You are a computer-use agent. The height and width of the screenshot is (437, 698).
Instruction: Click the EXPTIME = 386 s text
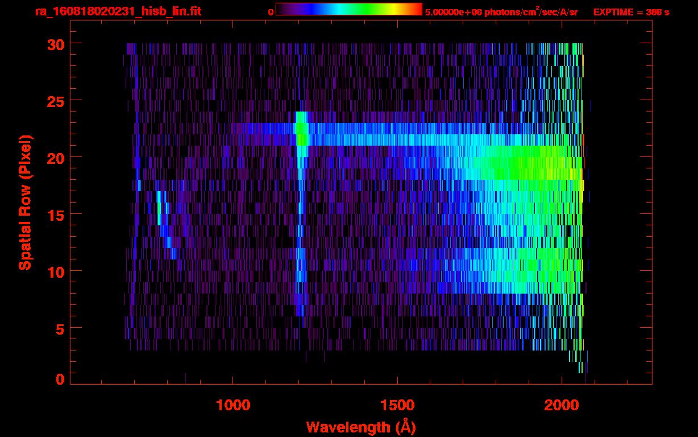[x=631, y=12]
